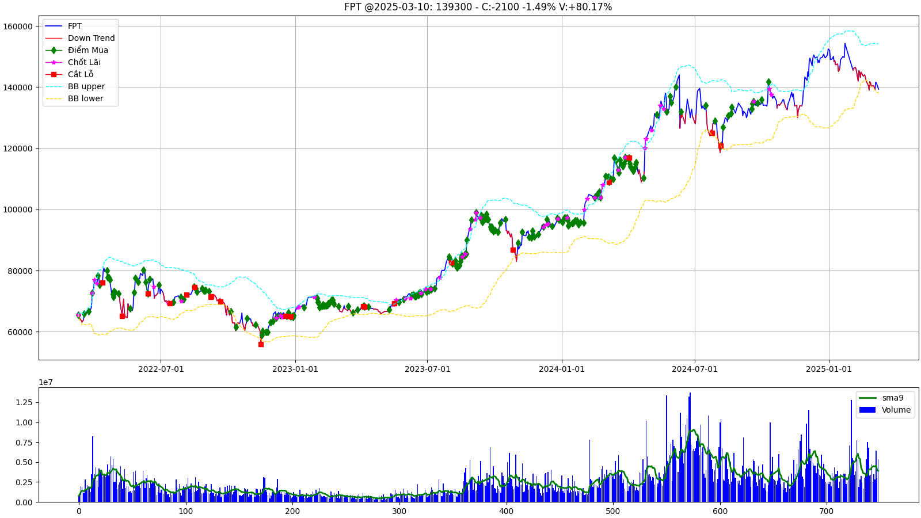This screenshot has width=921, height=518.
Task: Click the 0.00 volume axis label
Action: point(24,502)
